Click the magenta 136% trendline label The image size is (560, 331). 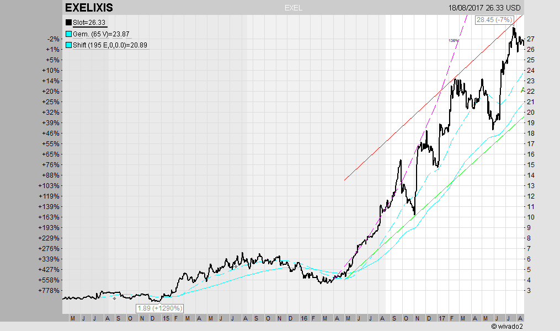point(453,41)
